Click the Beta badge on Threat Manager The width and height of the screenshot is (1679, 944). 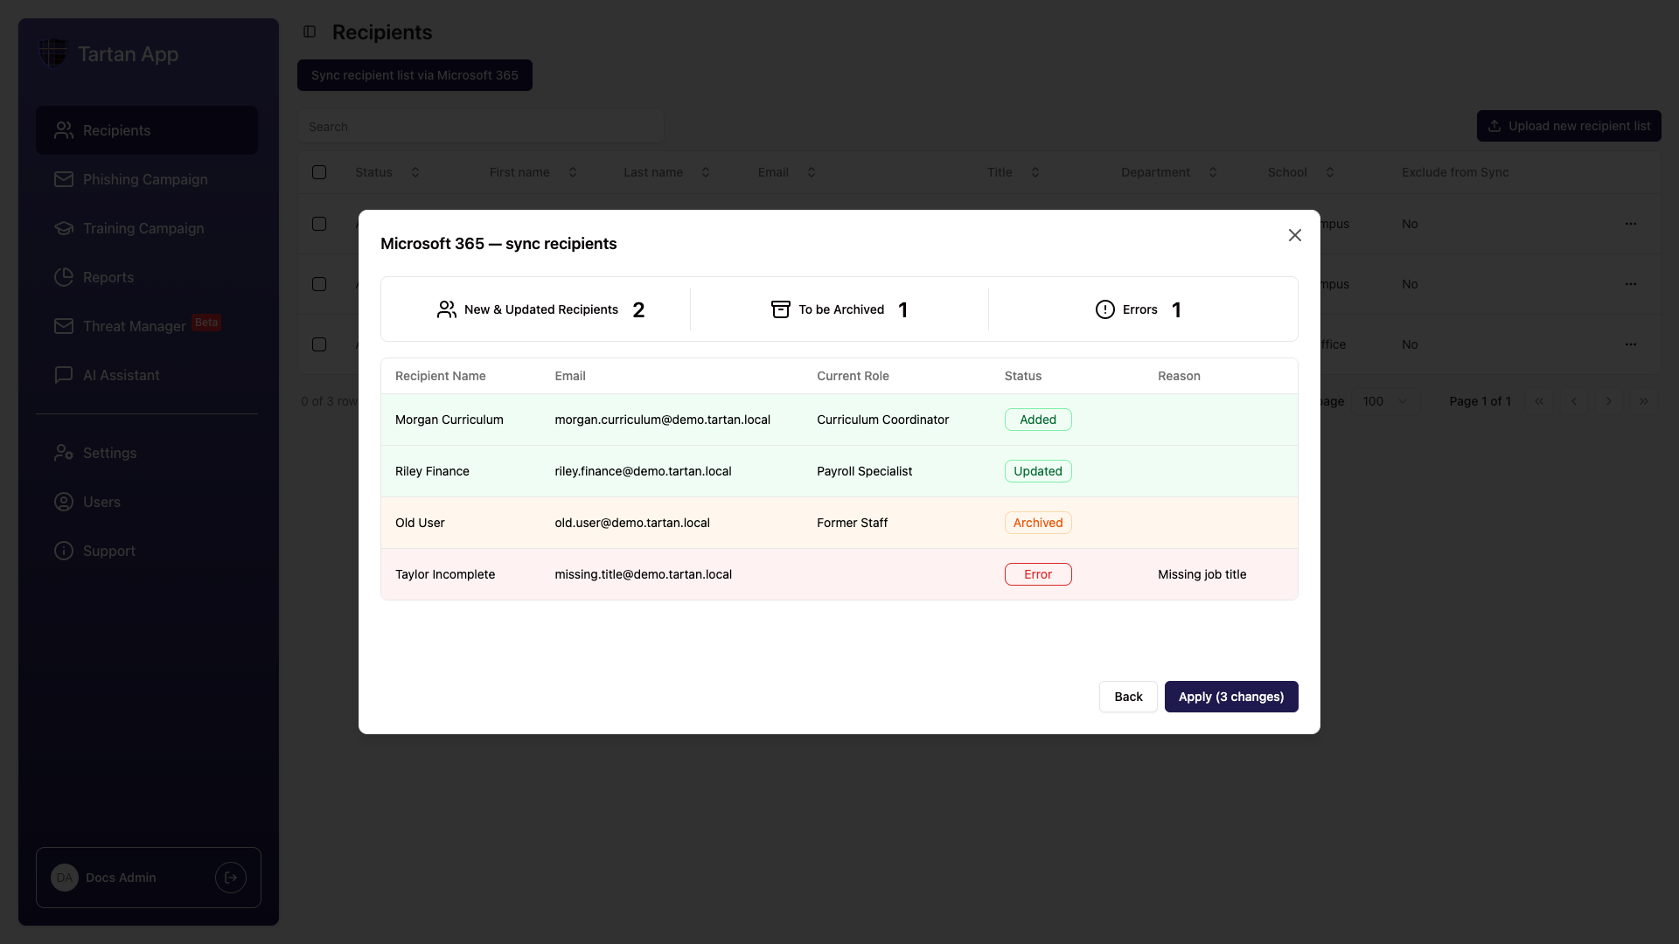pyautogui.click(x=206, y=323)
